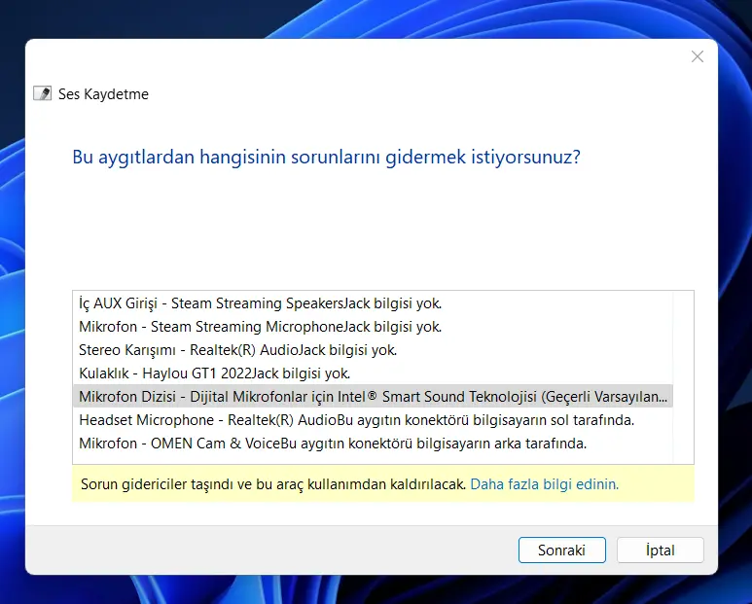The height and width of the screenshot is (604, 752).
Task: Click the Ses Kaydetme title text
Action: point(103,94)
